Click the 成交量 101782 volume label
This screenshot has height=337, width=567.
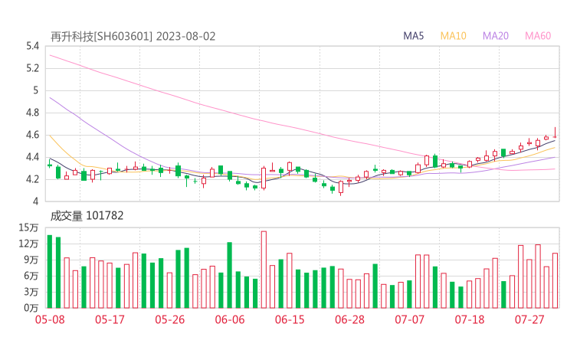(x=87, y=216)
